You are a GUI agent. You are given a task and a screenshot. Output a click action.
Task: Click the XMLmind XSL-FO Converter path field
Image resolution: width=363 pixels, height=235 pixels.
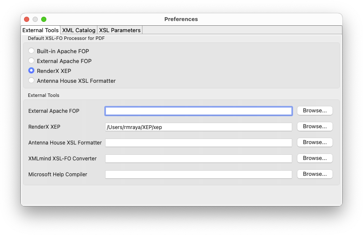(x=199, y=159)
